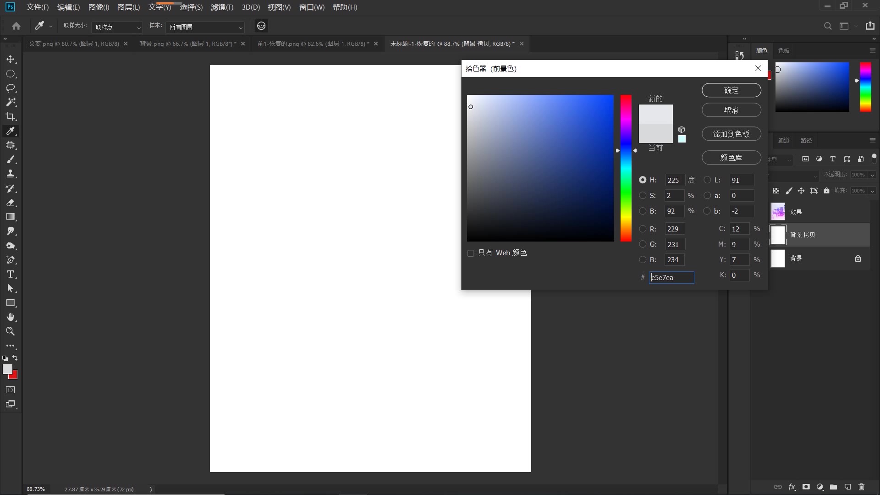Select the Eraser tool
880x495 pixels.
[11, 203]
